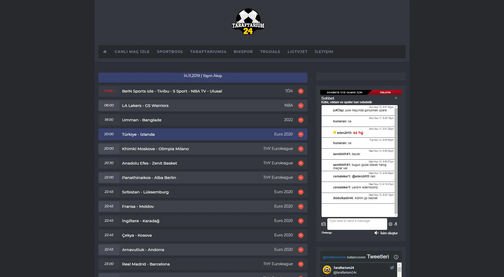
Task: Mute chat sound with speaker icon
Action: [376, 233]
